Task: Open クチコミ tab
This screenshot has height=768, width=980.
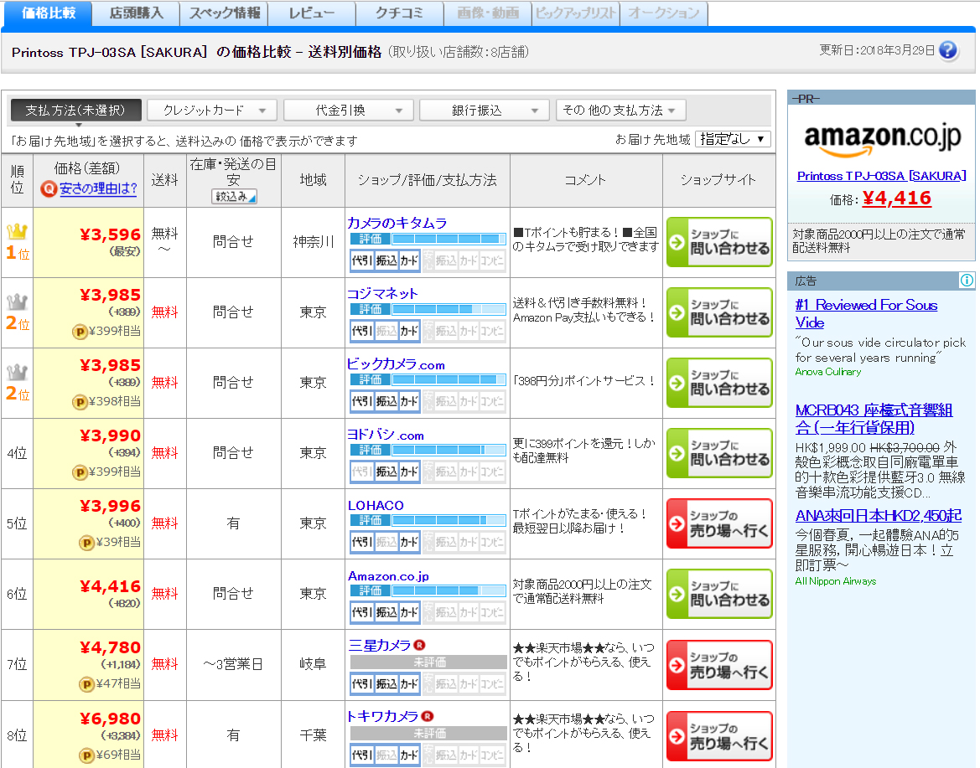Action: tap(399, 13)
